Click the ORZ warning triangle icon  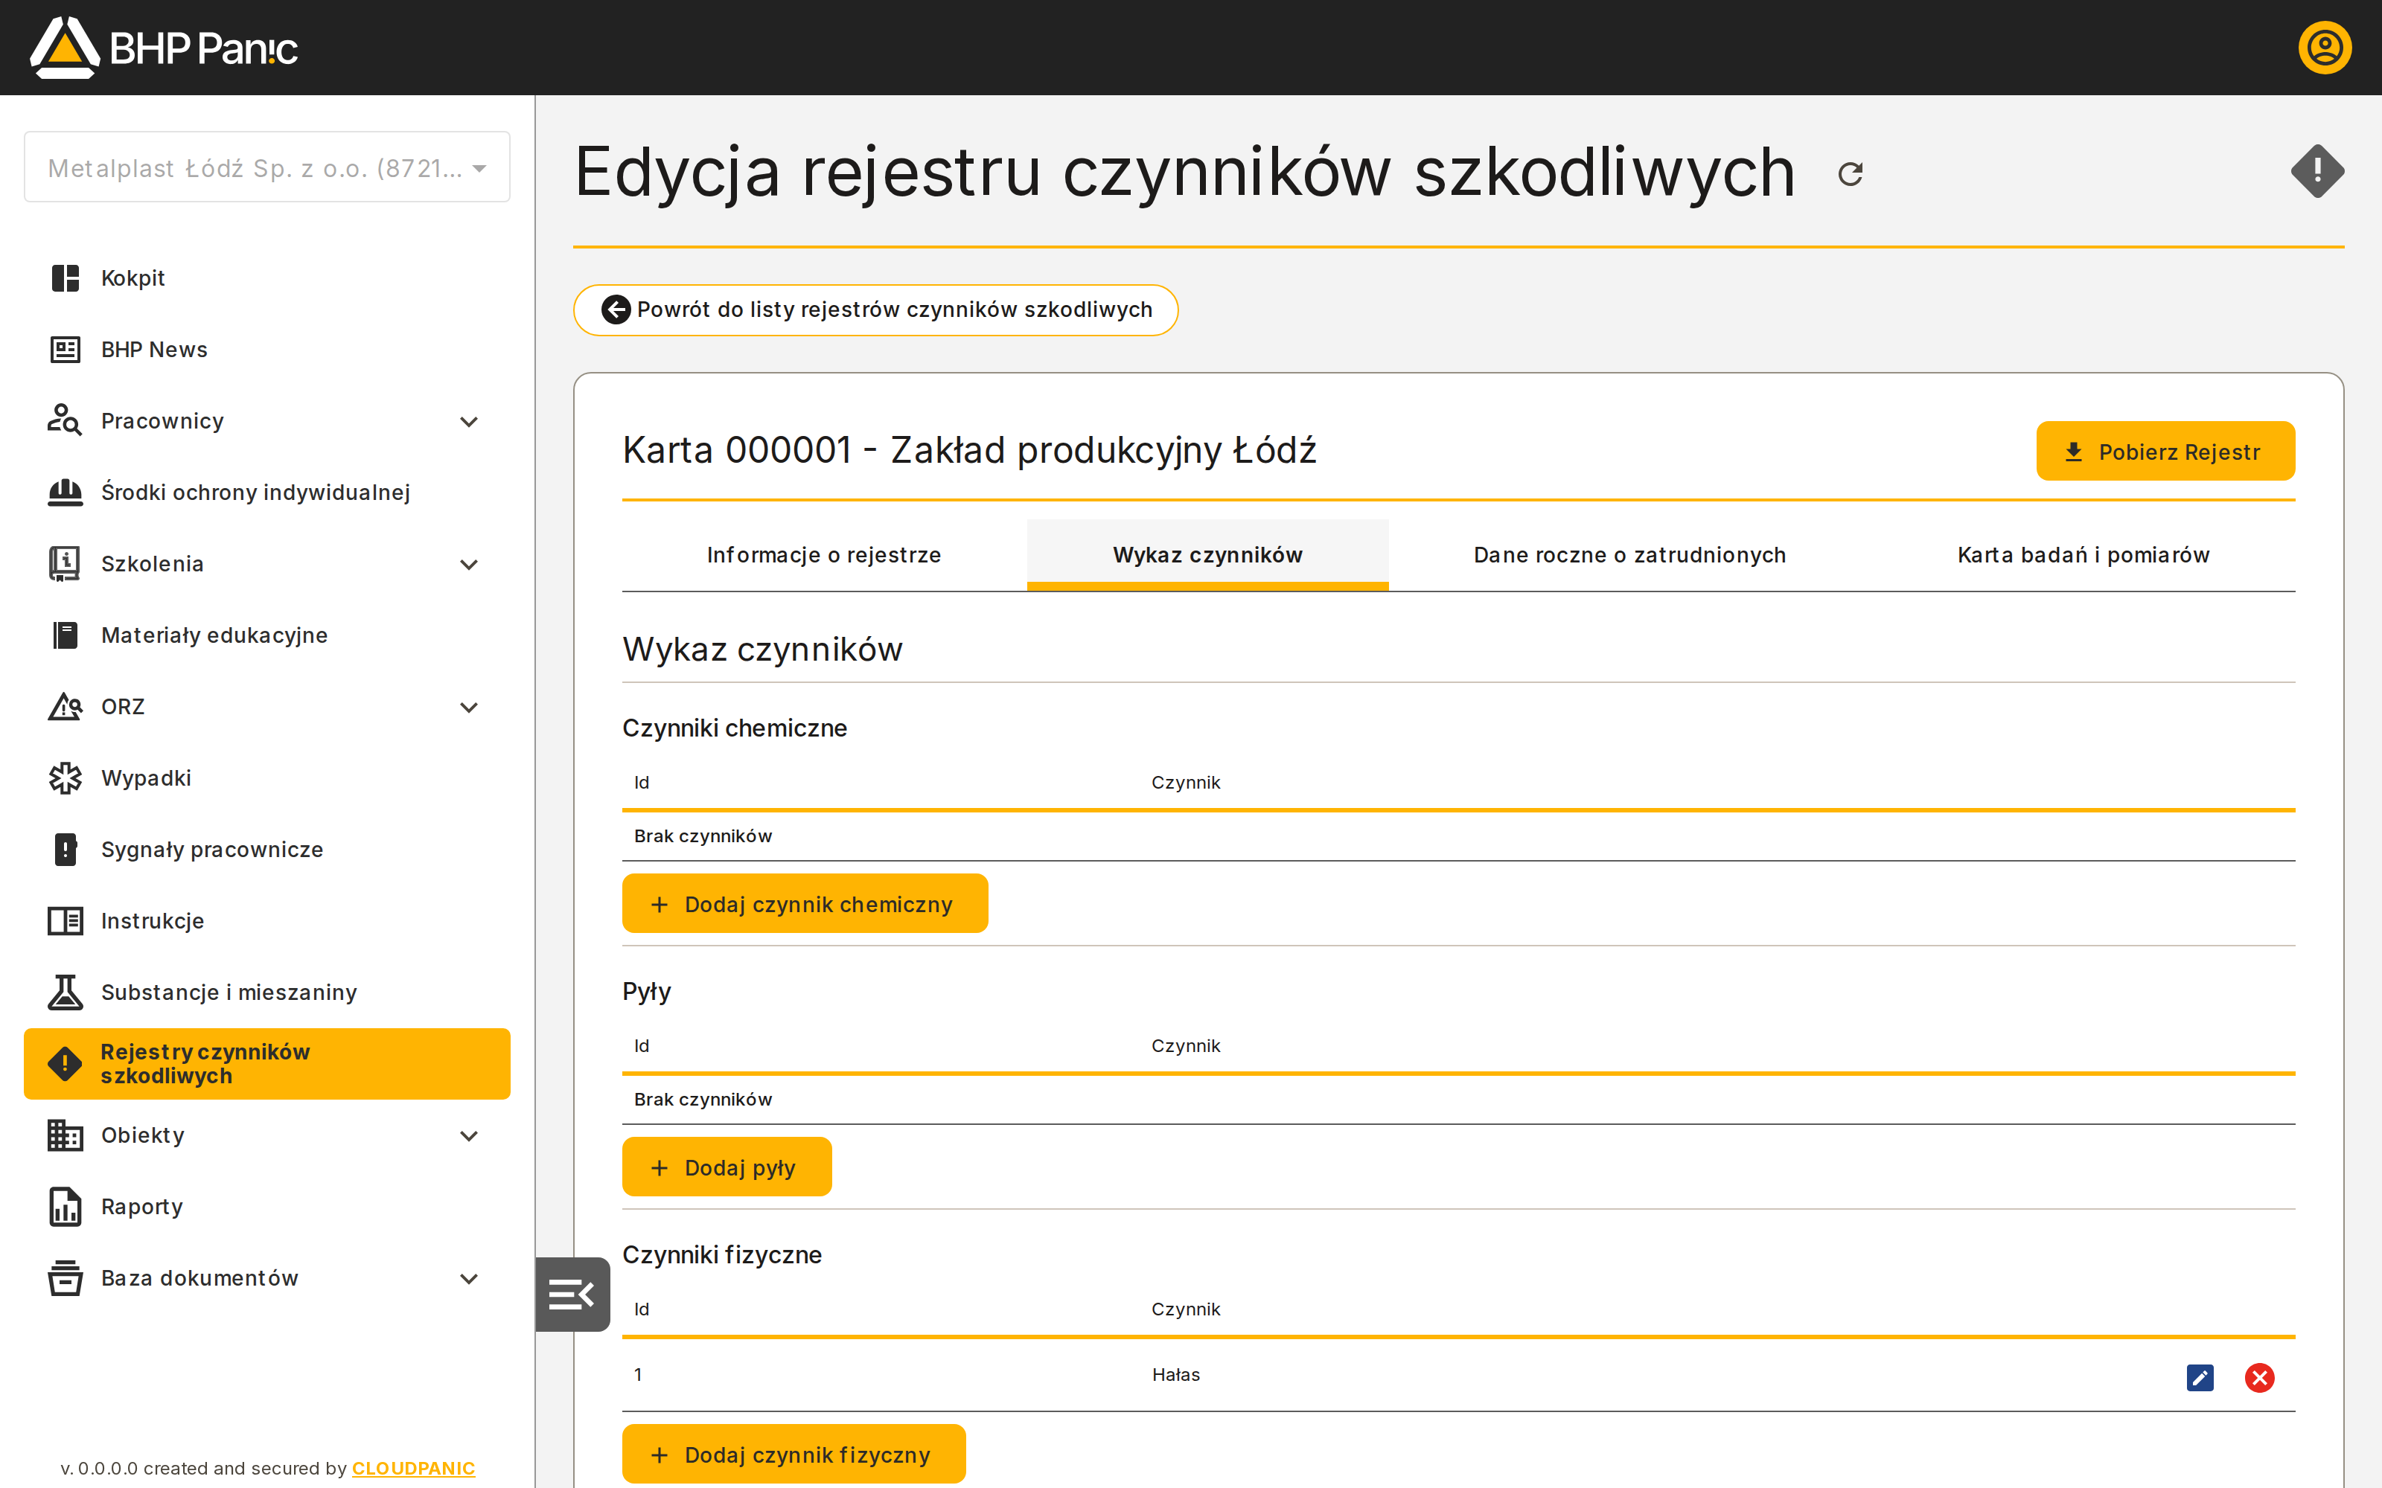[x=65, y=707]
